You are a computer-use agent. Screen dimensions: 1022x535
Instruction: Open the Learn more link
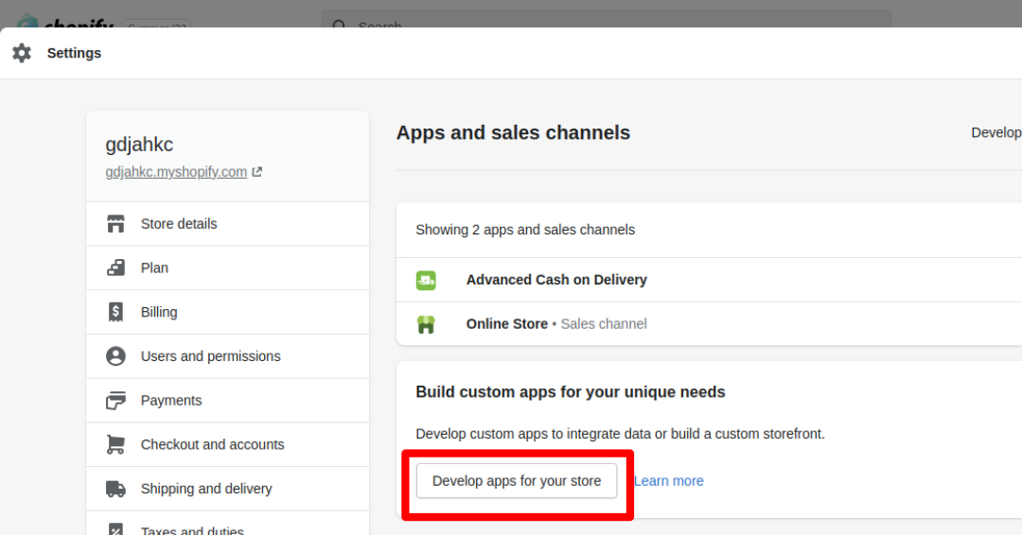[x=669, y=481]
